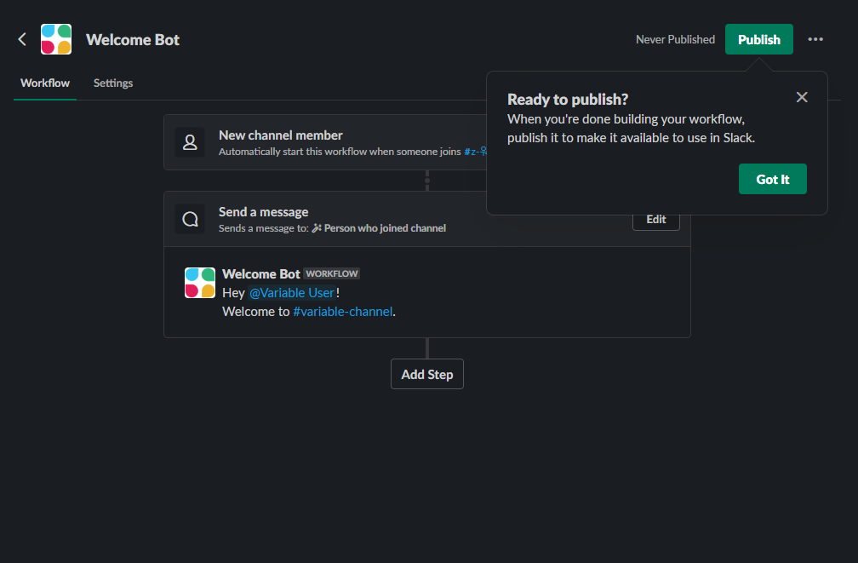858x563 pixels.
Task: Edit the Send a message step
Action: pos(655,220)
